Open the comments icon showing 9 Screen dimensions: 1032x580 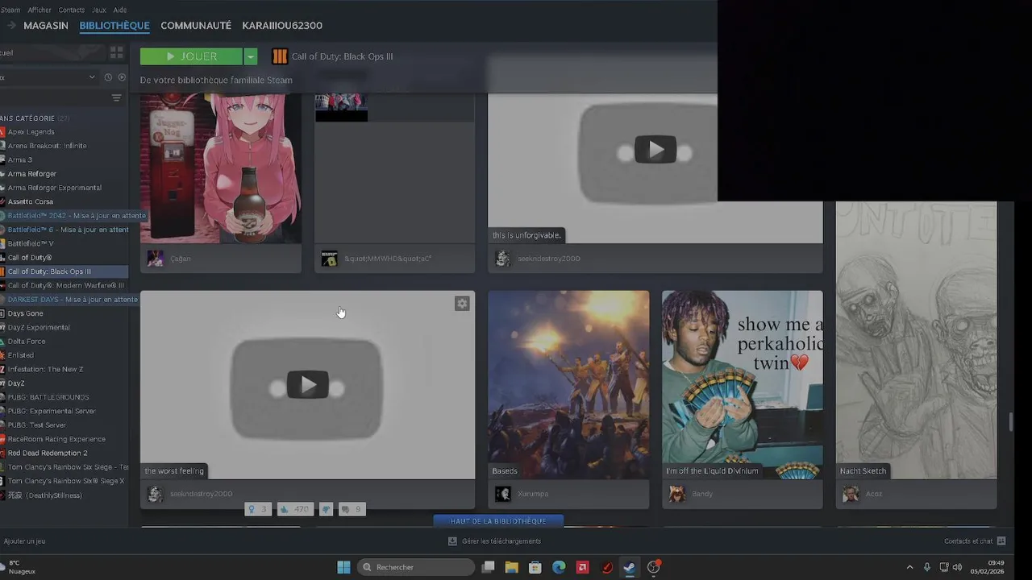352,509
